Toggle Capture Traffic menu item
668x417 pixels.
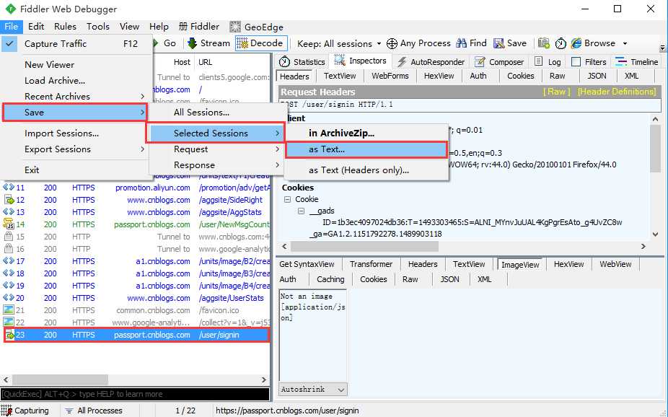(x=76, y=43)
